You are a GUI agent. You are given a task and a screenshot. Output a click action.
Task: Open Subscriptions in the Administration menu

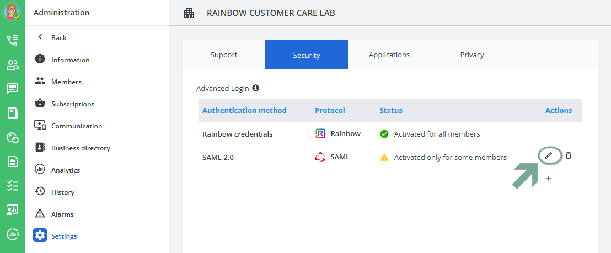click(x=73, y=104)
